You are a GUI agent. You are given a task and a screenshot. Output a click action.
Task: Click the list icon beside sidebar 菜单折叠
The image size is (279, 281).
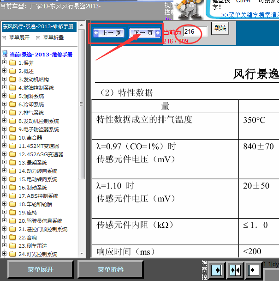click(x=38, y=38)
